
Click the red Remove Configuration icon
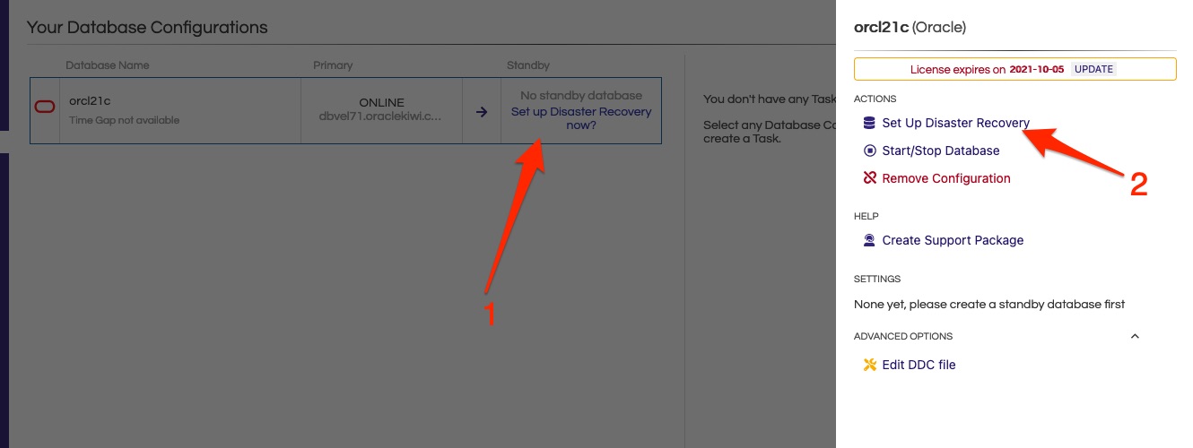[868, 178]
